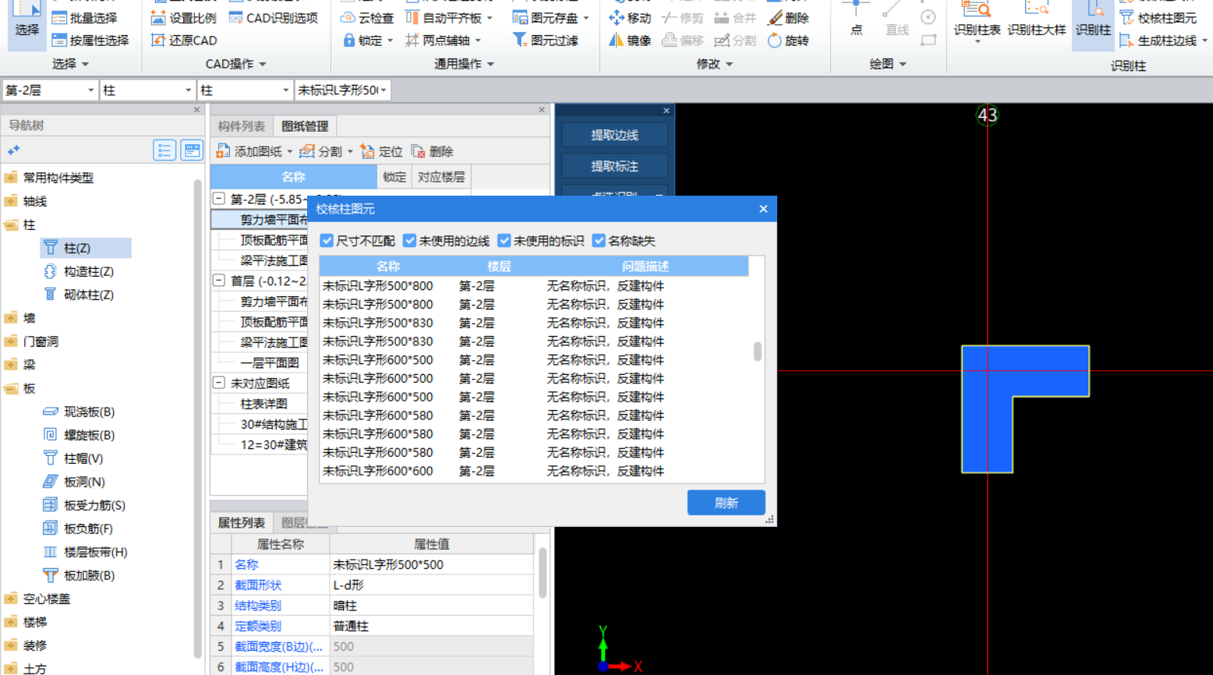The height and width of the screenshot is (675, 1213).
Task: Select 现浇板(B) in the navigation tree
Action: point(79,412)
